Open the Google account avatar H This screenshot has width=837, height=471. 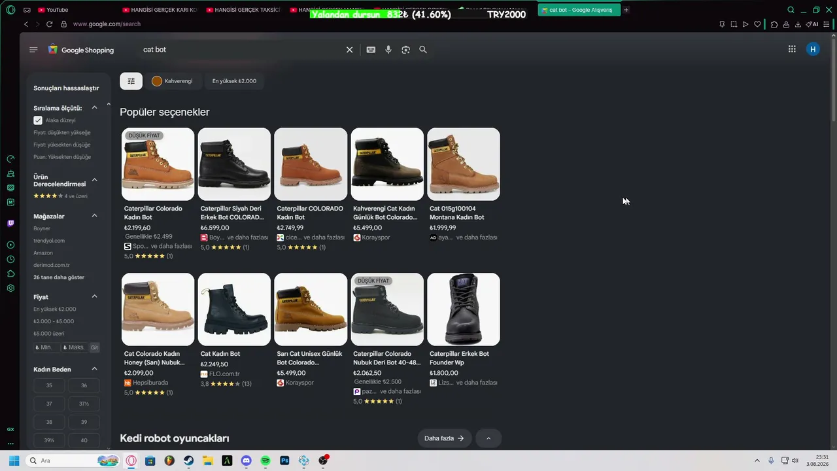click(813, 49)
